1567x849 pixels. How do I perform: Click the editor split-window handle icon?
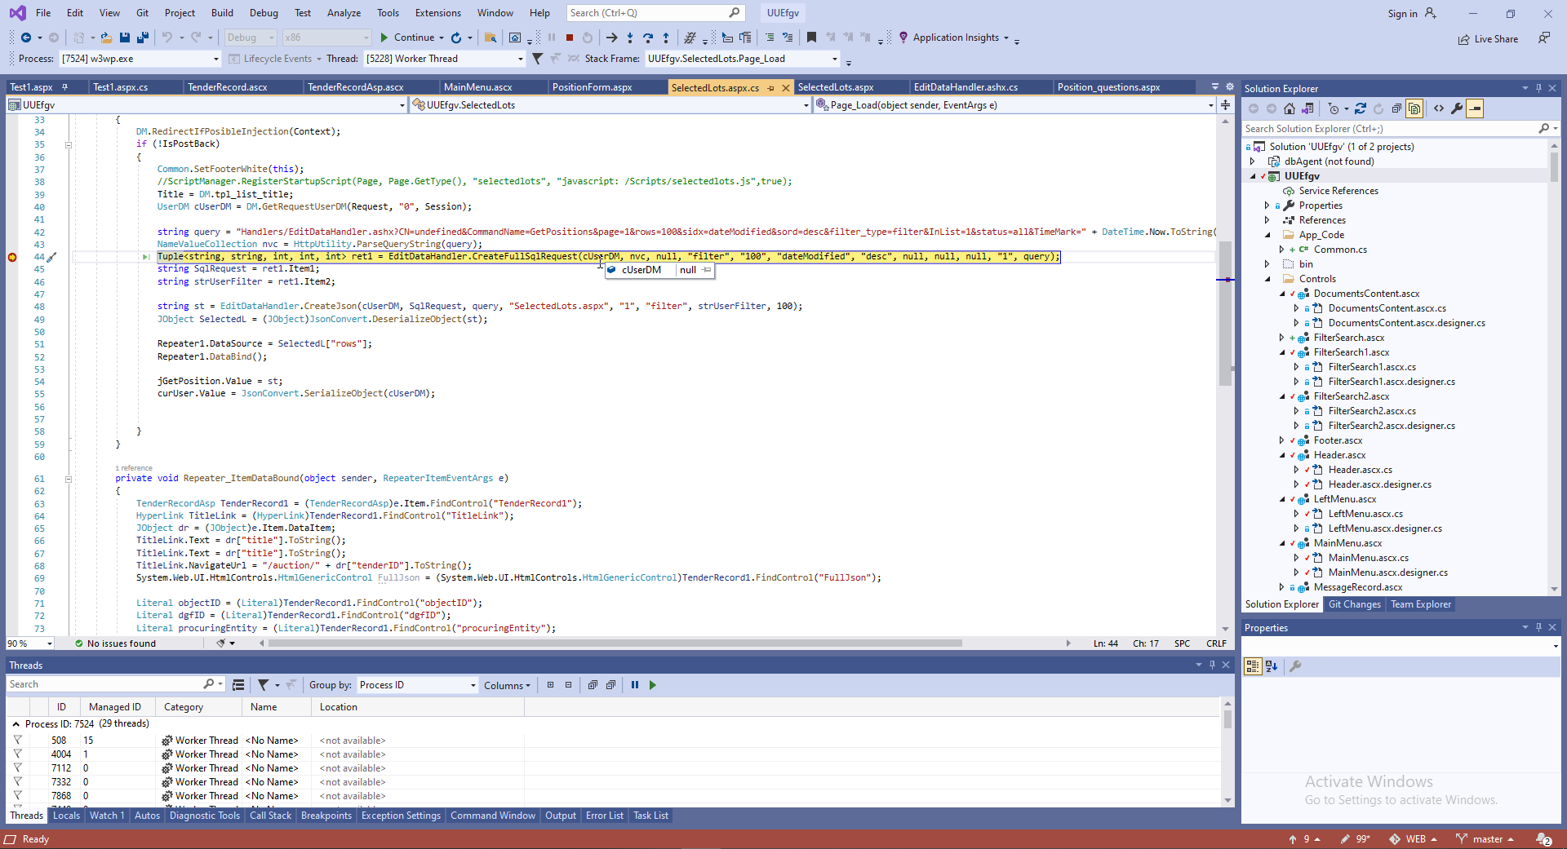1225,104
